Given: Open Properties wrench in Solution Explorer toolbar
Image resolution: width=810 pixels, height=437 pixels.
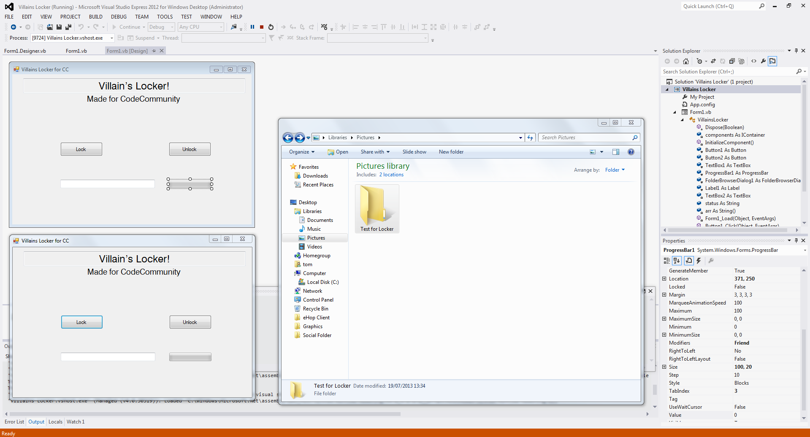Looking at the screenshot, I should [763, 61].
